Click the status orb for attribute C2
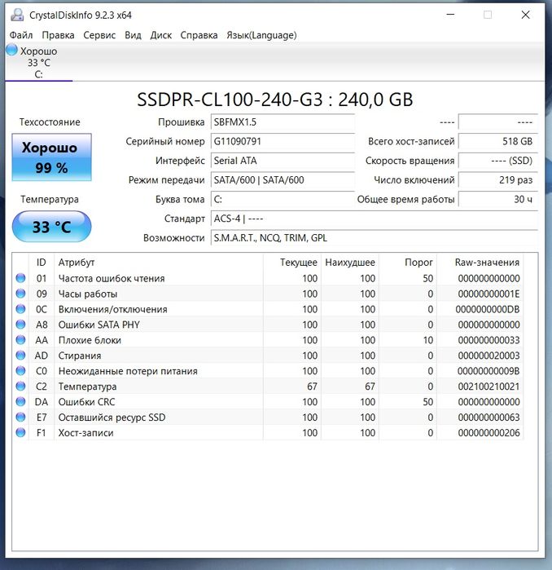The height and width of the screenshot is (570, 552). [x=20, y=386]
